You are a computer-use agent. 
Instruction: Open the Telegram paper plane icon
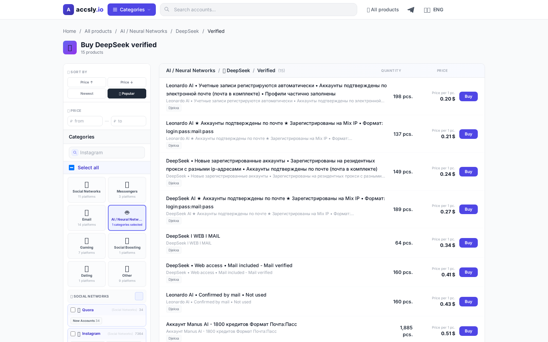[x=411, y=10]
